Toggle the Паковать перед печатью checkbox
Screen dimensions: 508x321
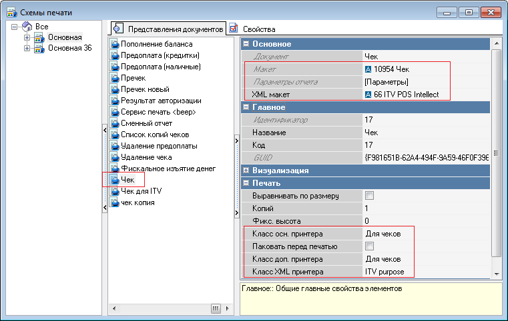click(369, 246)
